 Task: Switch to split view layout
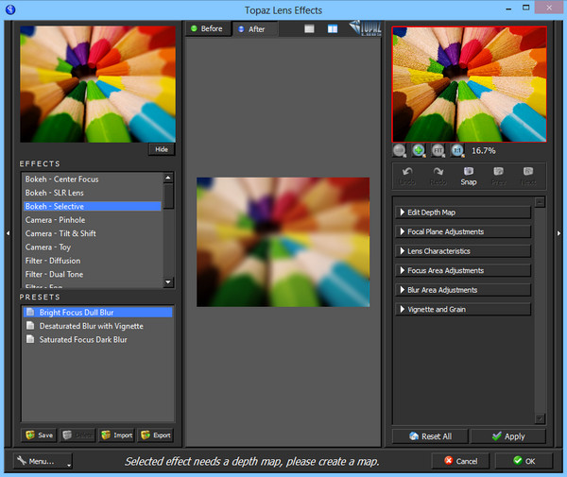pos(333,28)
